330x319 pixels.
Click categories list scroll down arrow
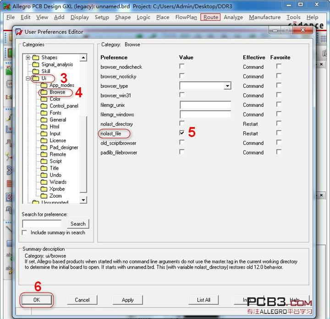pyautogui.click(x=83, y=200)
